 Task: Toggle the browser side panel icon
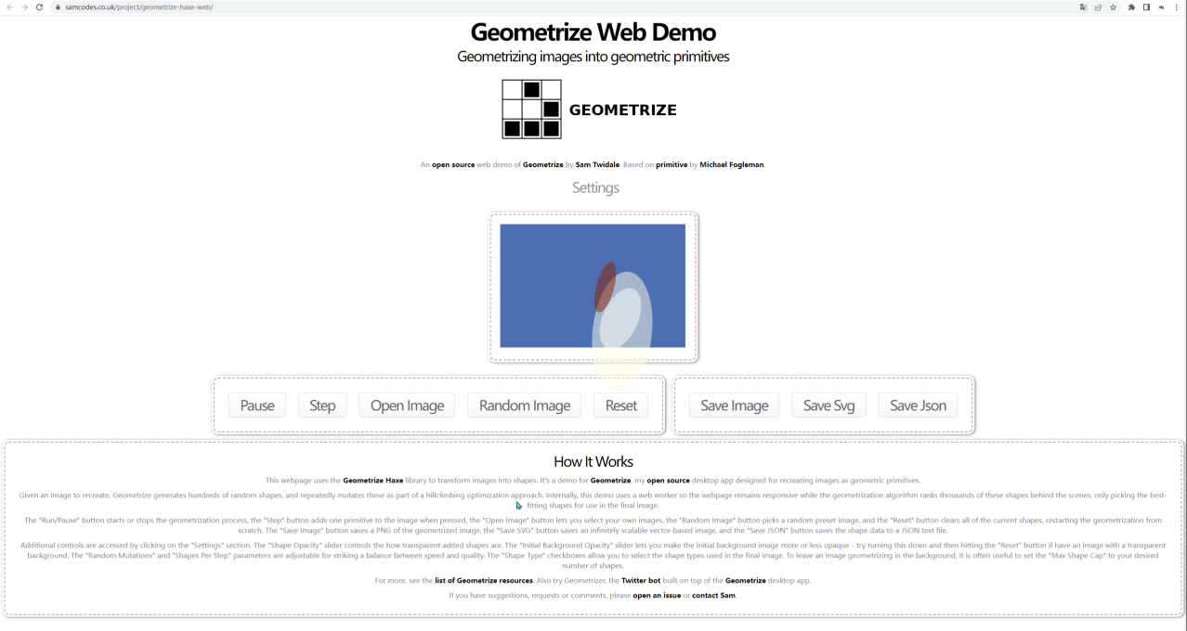point(1146,6)
